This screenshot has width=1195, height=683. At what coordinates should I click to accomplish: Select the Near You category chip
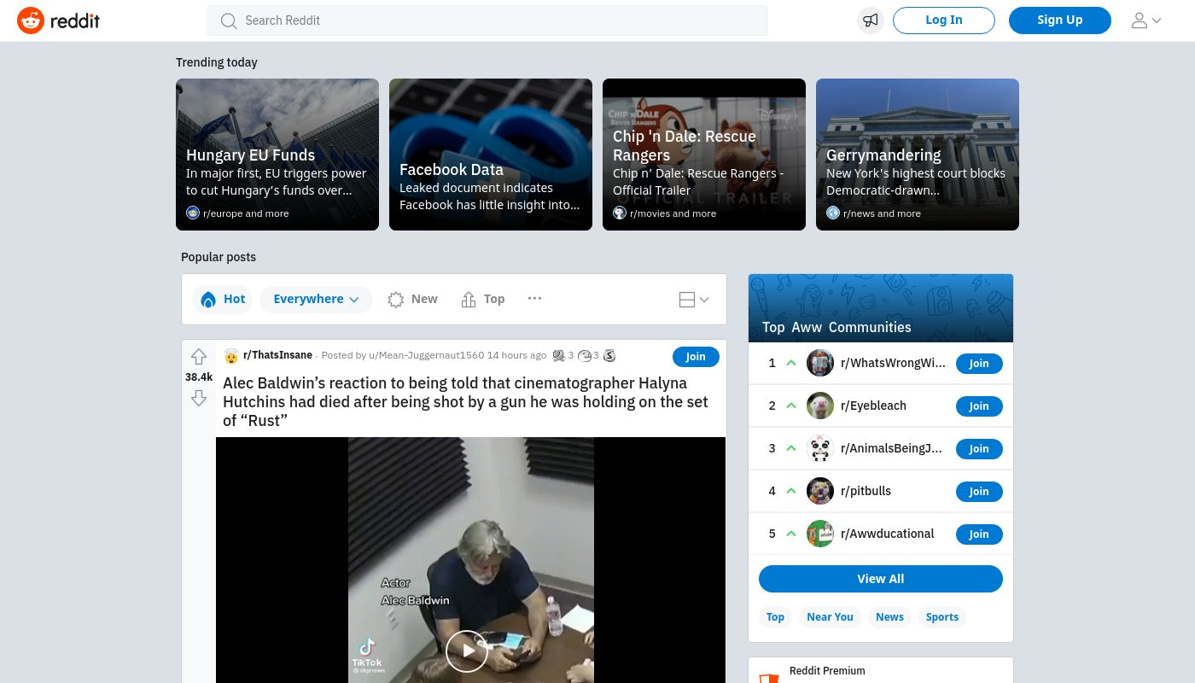830,616
